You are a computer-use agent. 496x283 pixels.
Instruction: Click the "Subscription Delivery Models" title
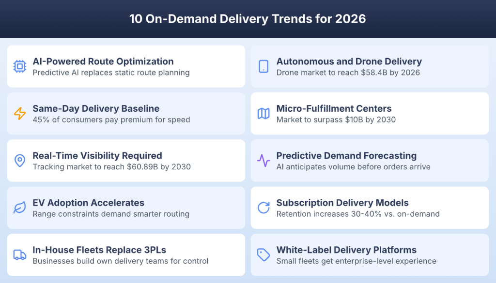(342, 203)
